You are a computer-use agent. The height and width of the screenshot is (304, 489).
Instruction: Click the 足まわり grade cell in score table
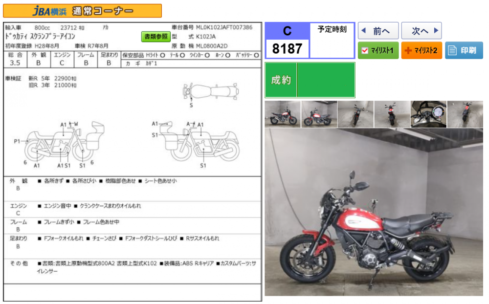[109, 59]
